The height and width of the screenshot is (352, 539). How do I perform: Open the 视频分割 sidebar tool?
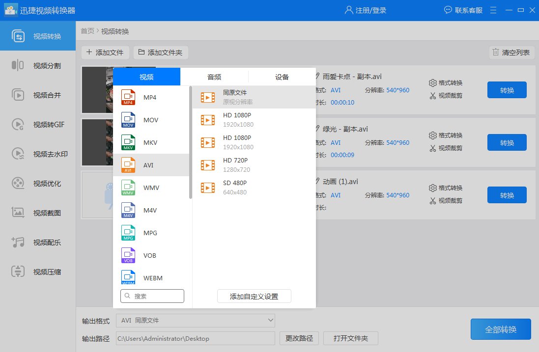click(x=38, y=66)
